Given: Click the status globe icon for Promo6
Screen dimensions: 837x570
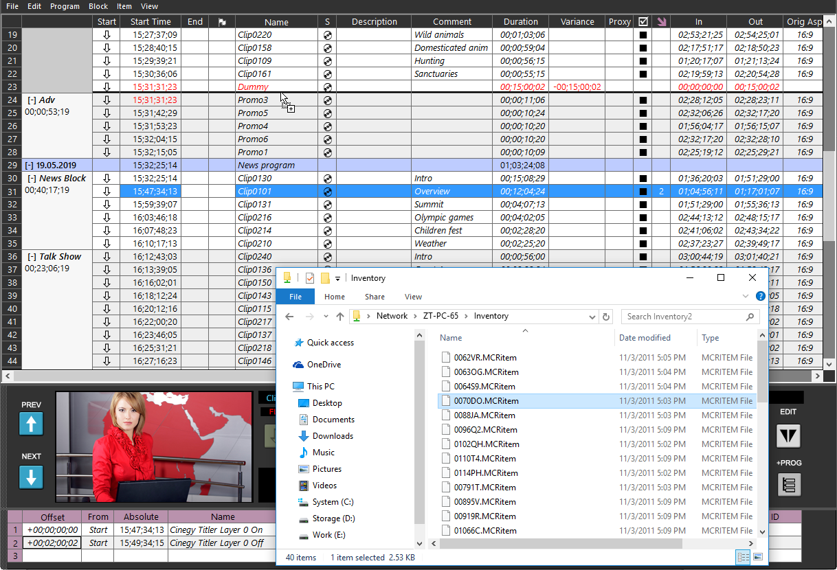Looking at the screenshot, I should 328,139.
